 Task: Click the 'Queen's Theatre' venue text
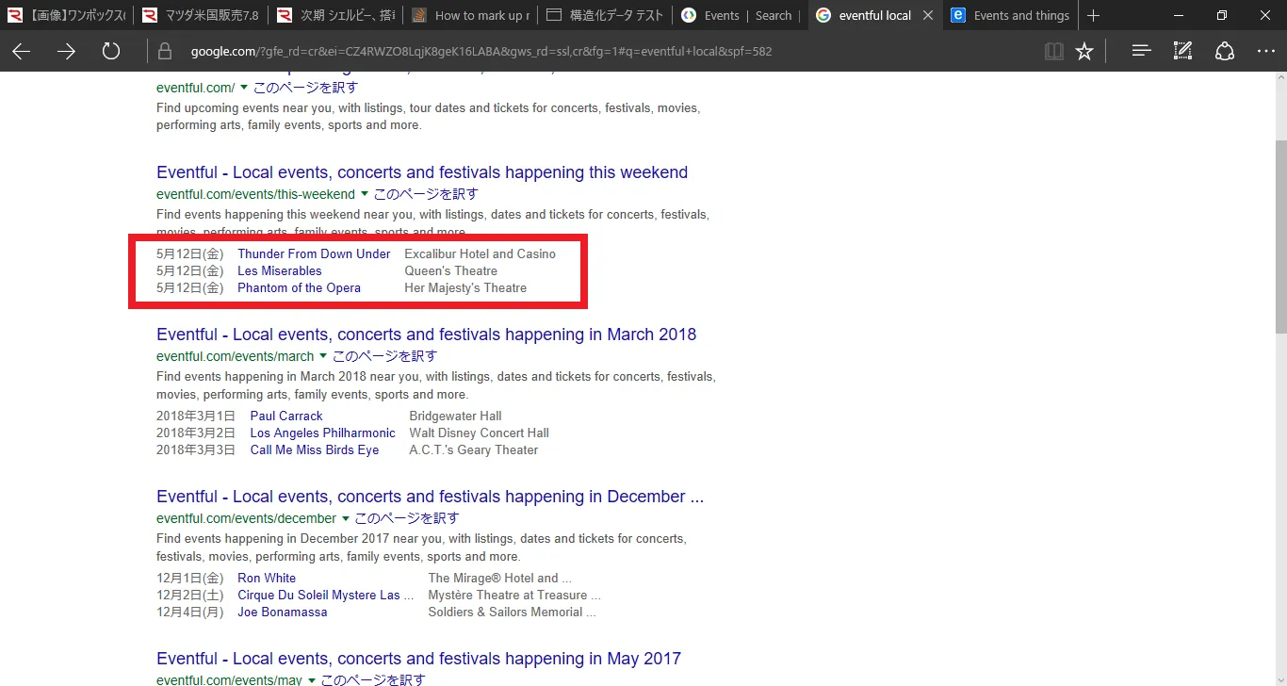click(x=450, y=270)
